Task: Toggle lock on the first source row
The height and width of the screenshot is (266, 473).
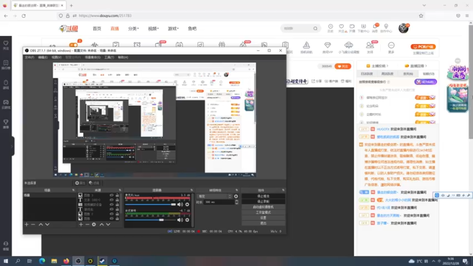Action: [x=117, y=196]
